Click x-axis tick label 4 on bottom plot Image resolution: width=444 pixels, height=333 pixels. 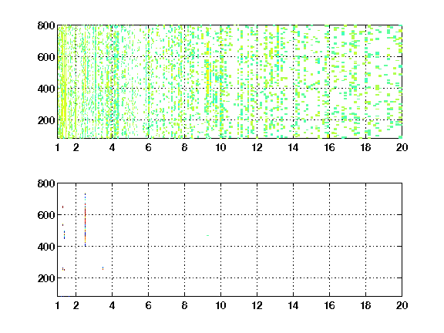pos(112,305)
